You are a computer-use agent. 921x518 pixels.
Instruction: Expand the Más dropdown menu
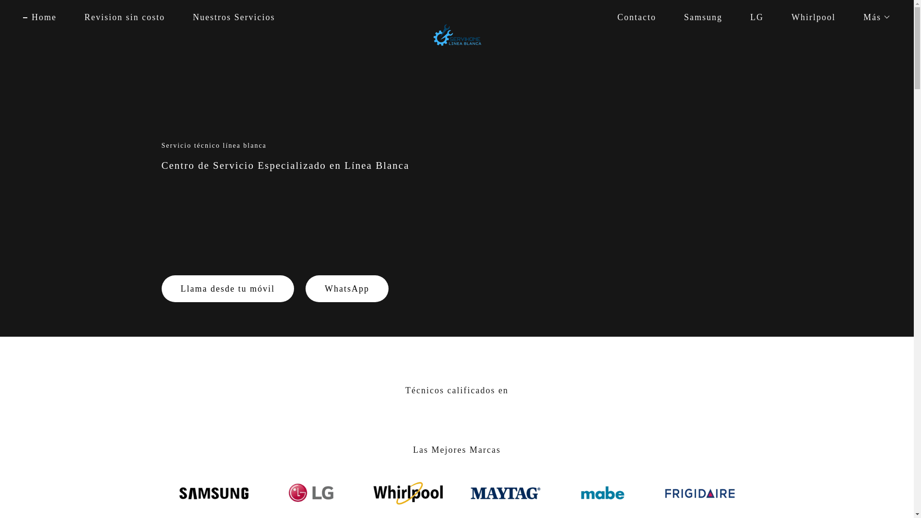(876, 17)
